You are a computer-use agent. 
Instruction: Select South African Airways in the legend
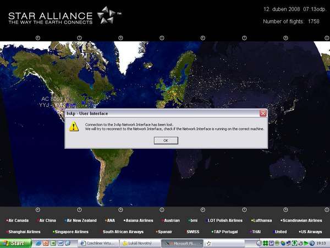(x=123, y=231)
